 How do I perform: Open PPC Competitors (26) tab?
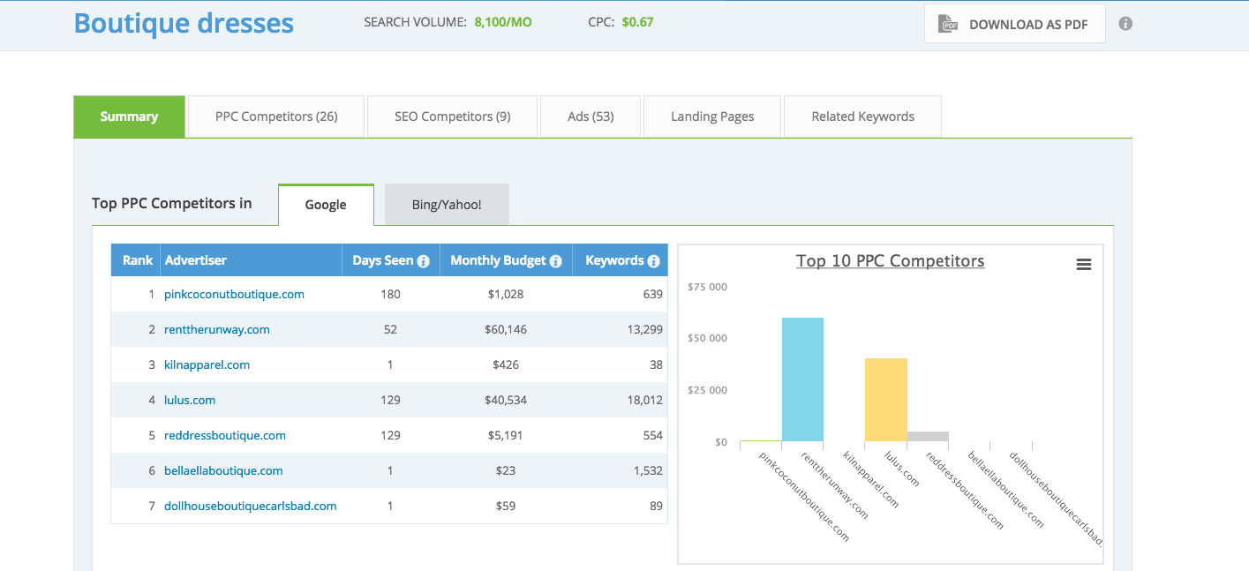(x=276, y=116)
